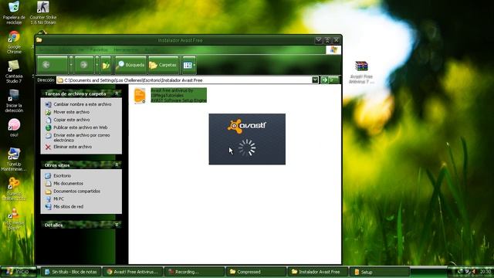The image size is (494, 278).
Task: Open the Ayuda menu
Action: (151, 49)
